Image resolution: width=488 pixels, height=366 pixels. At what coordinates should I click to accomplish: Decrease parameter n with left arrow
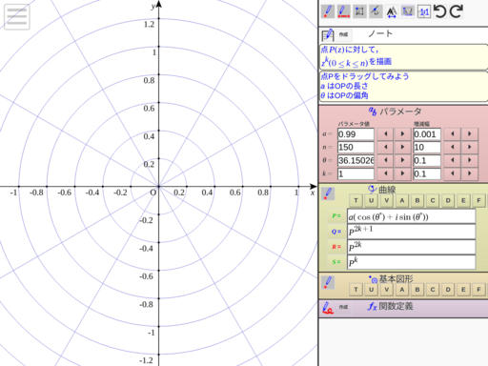point(385,147)
